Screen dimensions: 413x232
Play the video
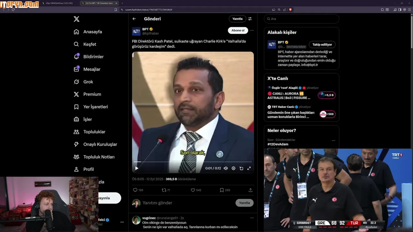tap(137, 168)
